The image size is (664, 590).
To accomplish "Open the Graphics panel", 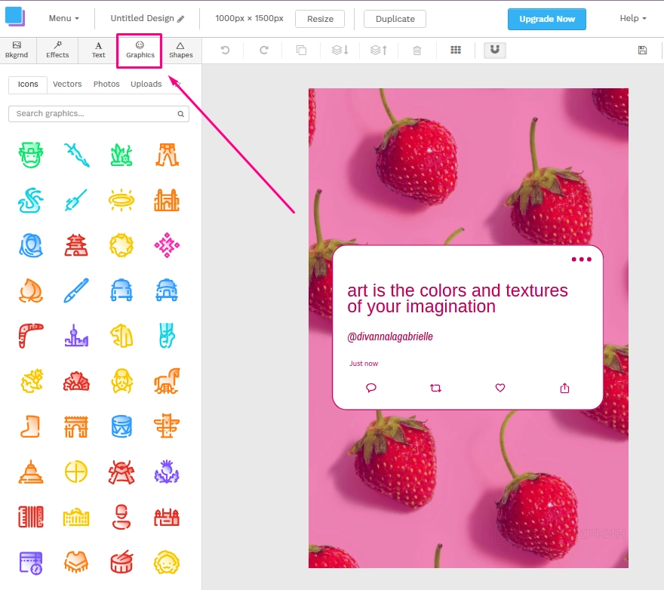I will click(x=140, y=51).
